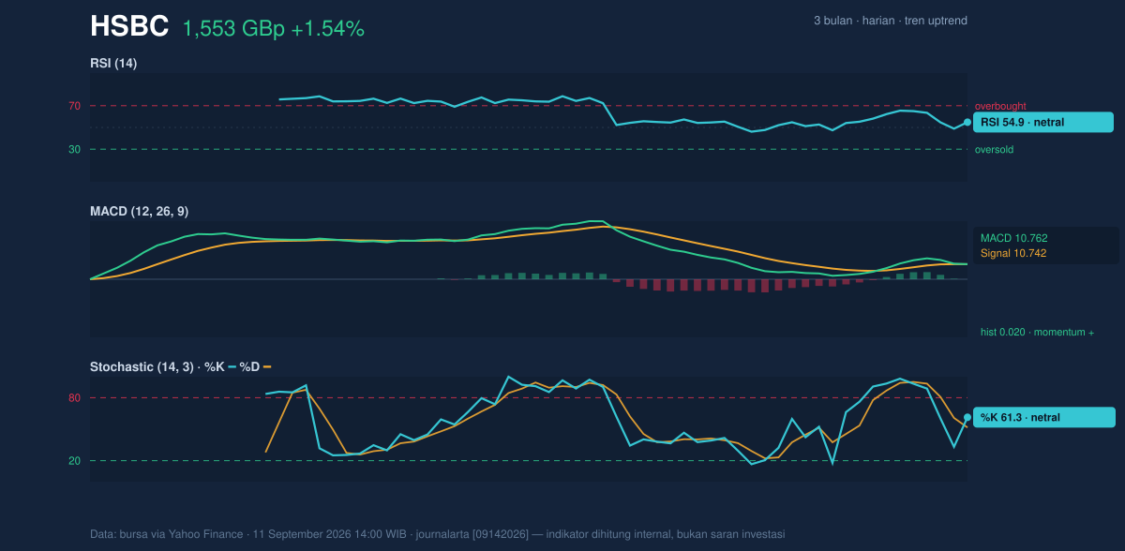
Task: Click the %K legend line swatch
Action: point(232,367)
